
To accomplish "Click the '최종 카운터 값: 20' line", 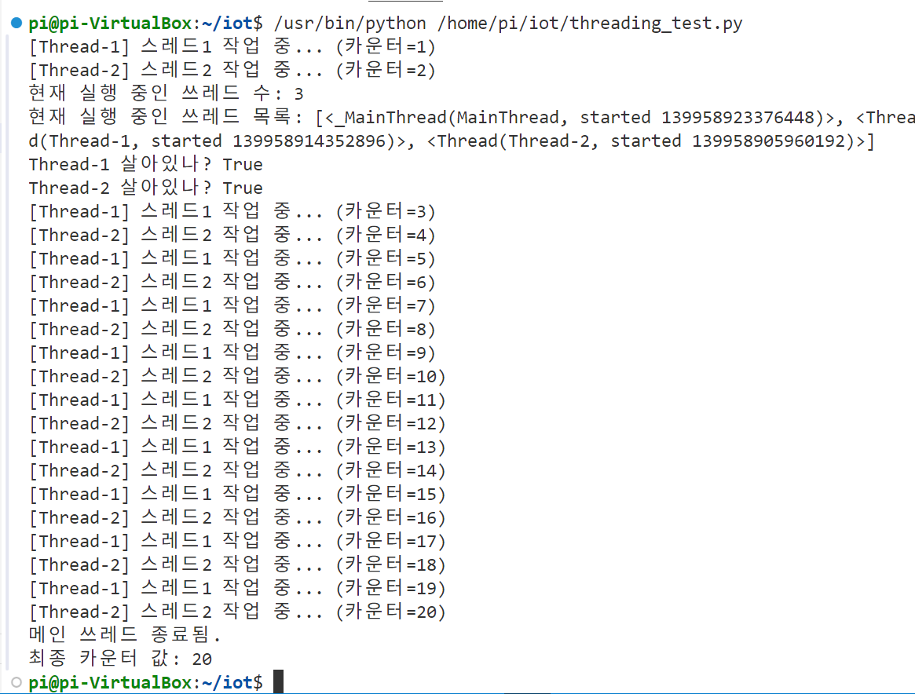I will point(120,659).
